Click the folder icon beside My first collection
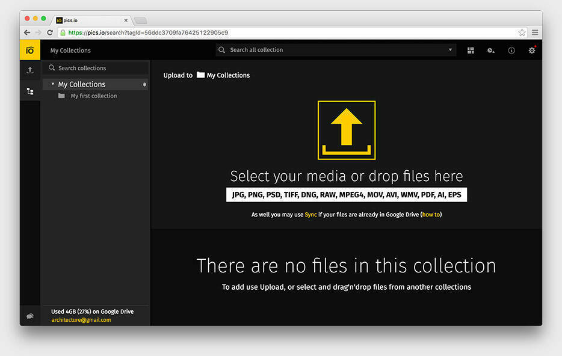The image size is (562, 356). 61,96
